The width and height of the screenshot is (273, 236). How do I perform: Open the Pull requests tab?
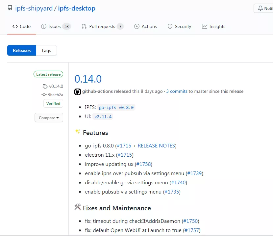(102, 26)
